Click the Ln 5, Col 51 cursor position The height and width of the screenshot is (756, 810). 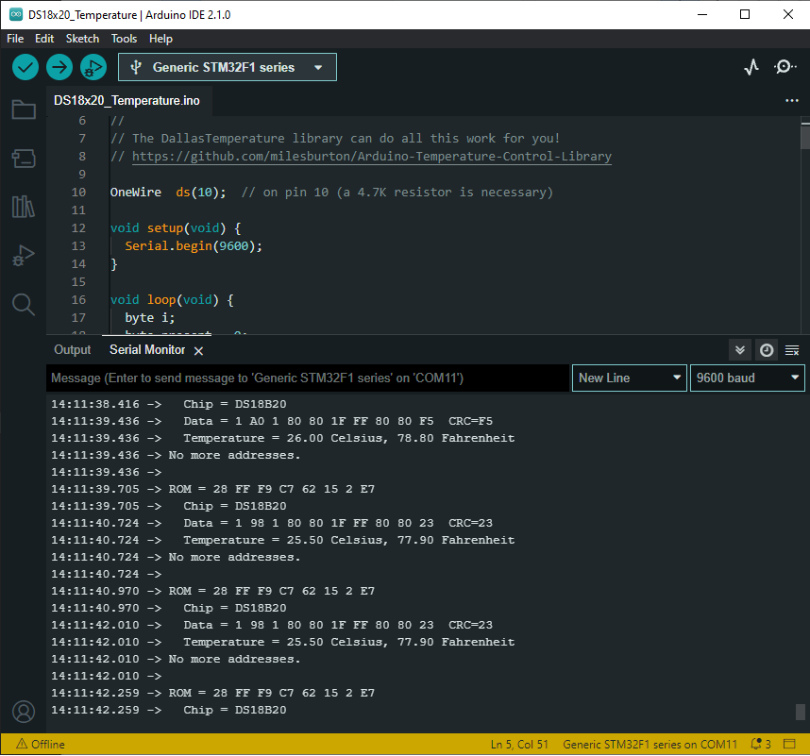point(519,744)
